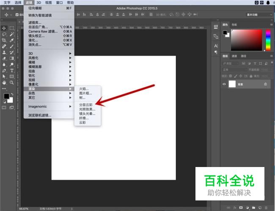Select the Lasso tool

[4, 34]
